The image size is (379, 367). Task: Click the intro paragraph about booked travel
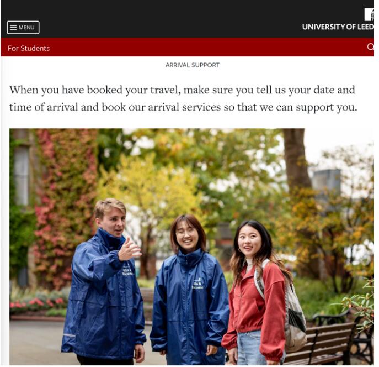click(183, 98)
